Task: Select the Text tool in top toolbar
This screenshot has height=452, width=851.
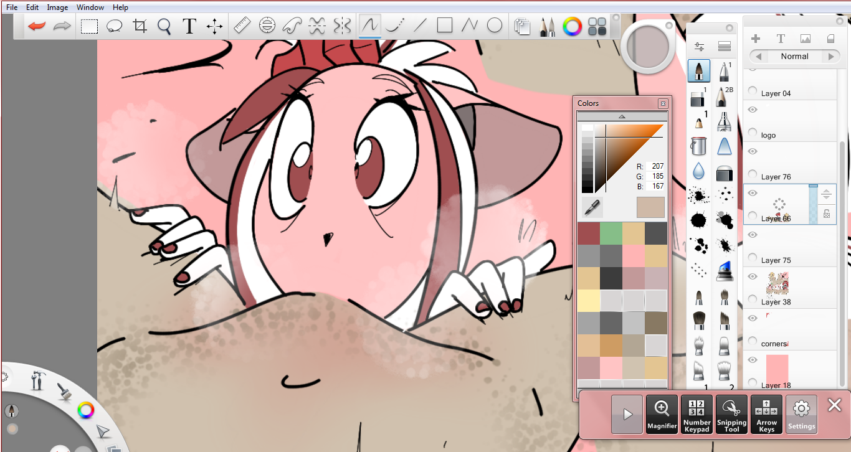Action: click(x=189, y=26)
